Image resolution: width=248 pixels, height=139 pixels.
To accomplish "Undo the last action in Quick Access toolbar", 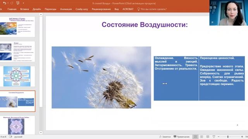I will click(x=4, y=3).
